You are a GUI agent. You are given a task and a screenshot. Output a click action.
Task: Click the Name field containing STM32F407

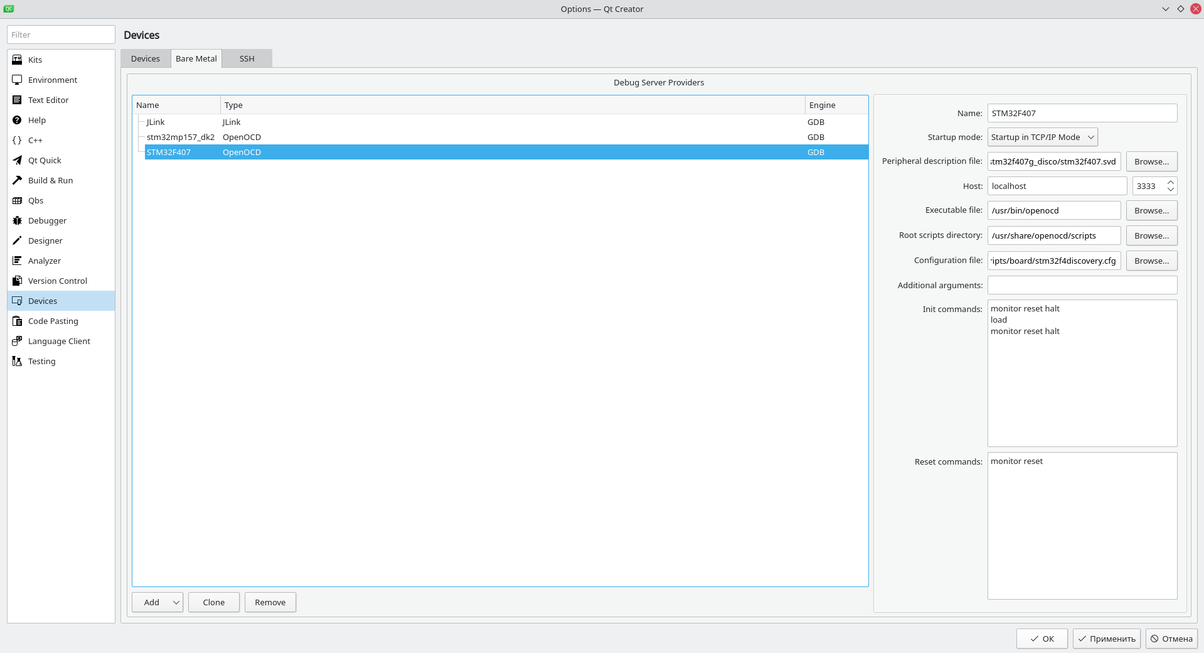point(1082,113)
